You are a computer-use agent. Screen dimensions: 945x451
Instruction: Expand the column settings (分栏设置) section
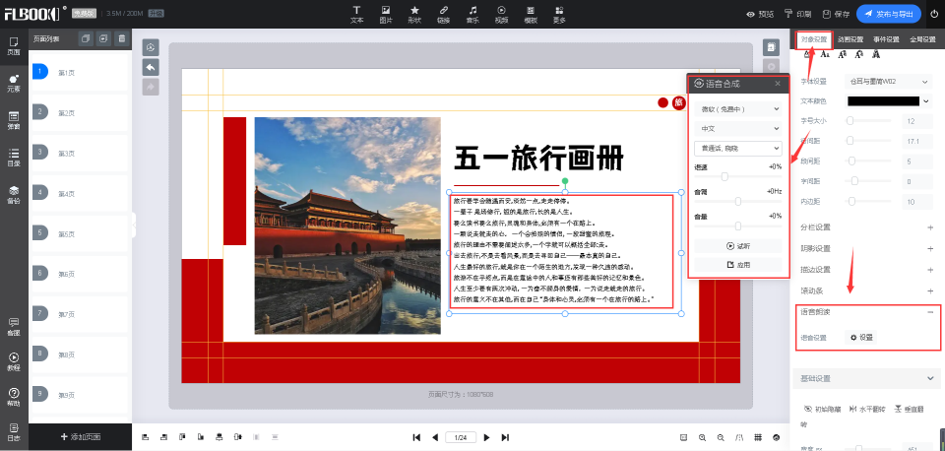930,227
